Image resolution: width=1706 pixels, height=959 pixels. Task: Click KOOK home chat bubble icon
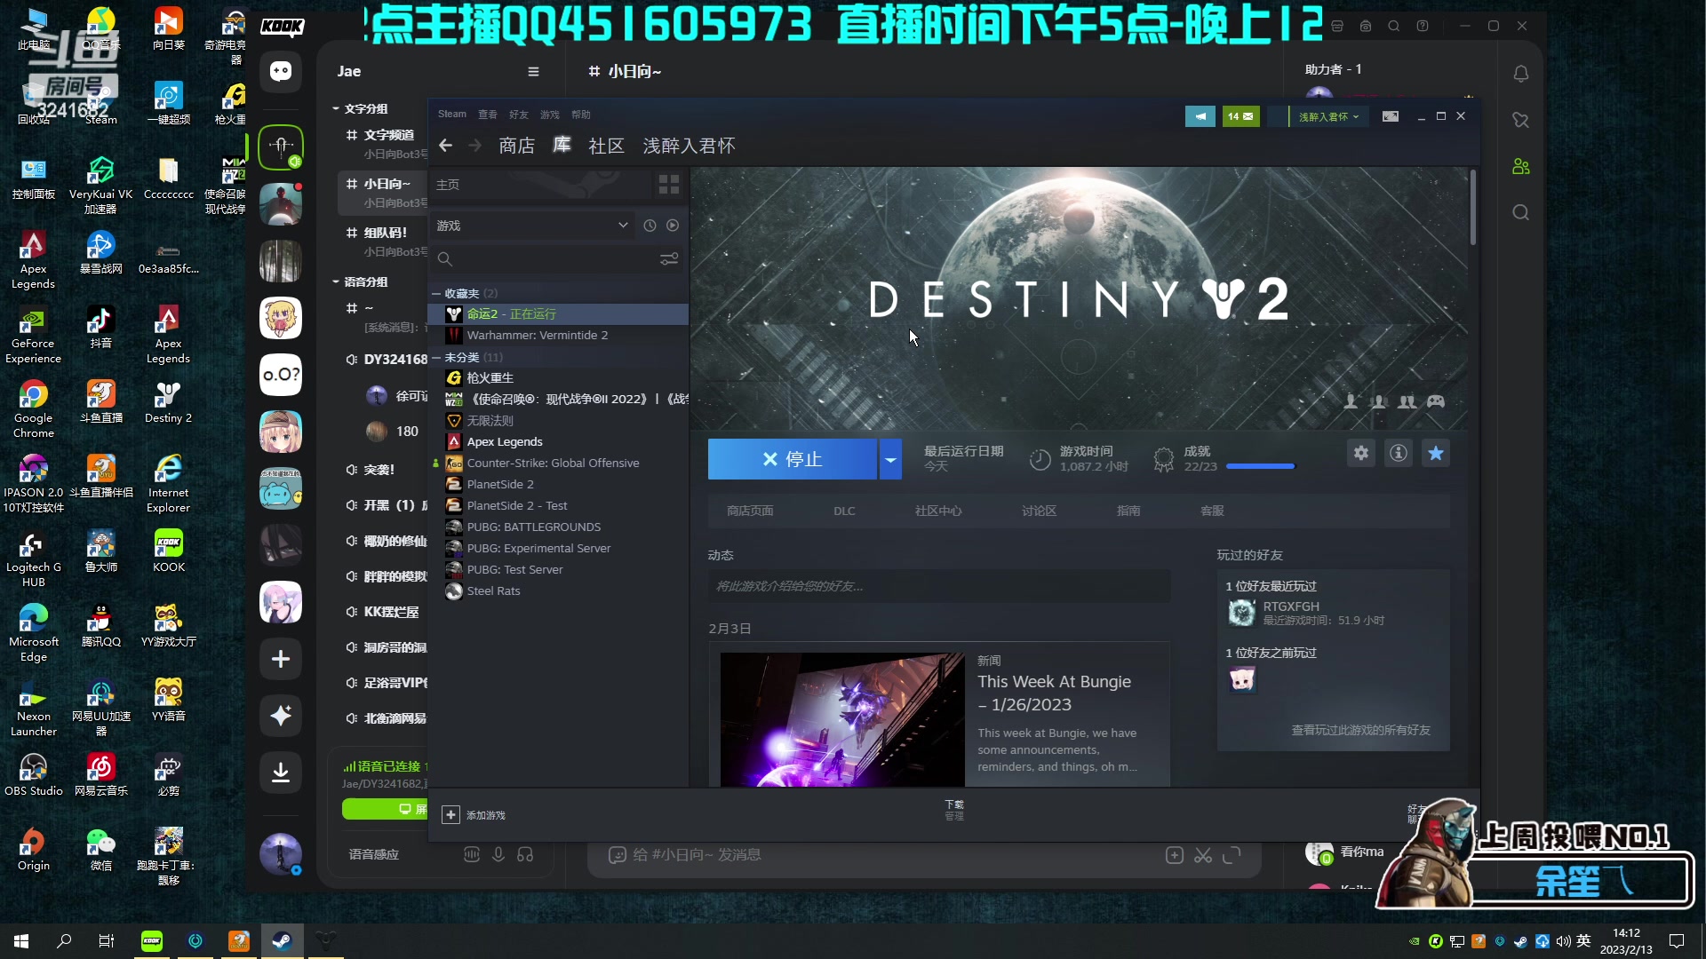pyautogui.click(x=281, y=71)
